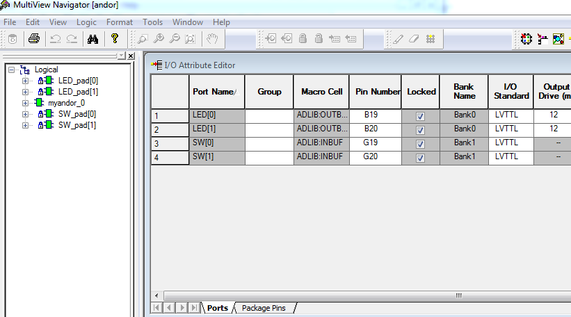Click the binoculars Find icon
Viewport: 571px width, 317px height.
[x=93, y=39]
